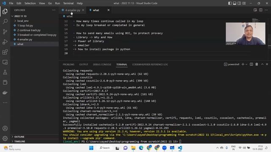This screenshot has height=152, width=271.
Task: Open the Testing flask view
Action: [5, 72]
